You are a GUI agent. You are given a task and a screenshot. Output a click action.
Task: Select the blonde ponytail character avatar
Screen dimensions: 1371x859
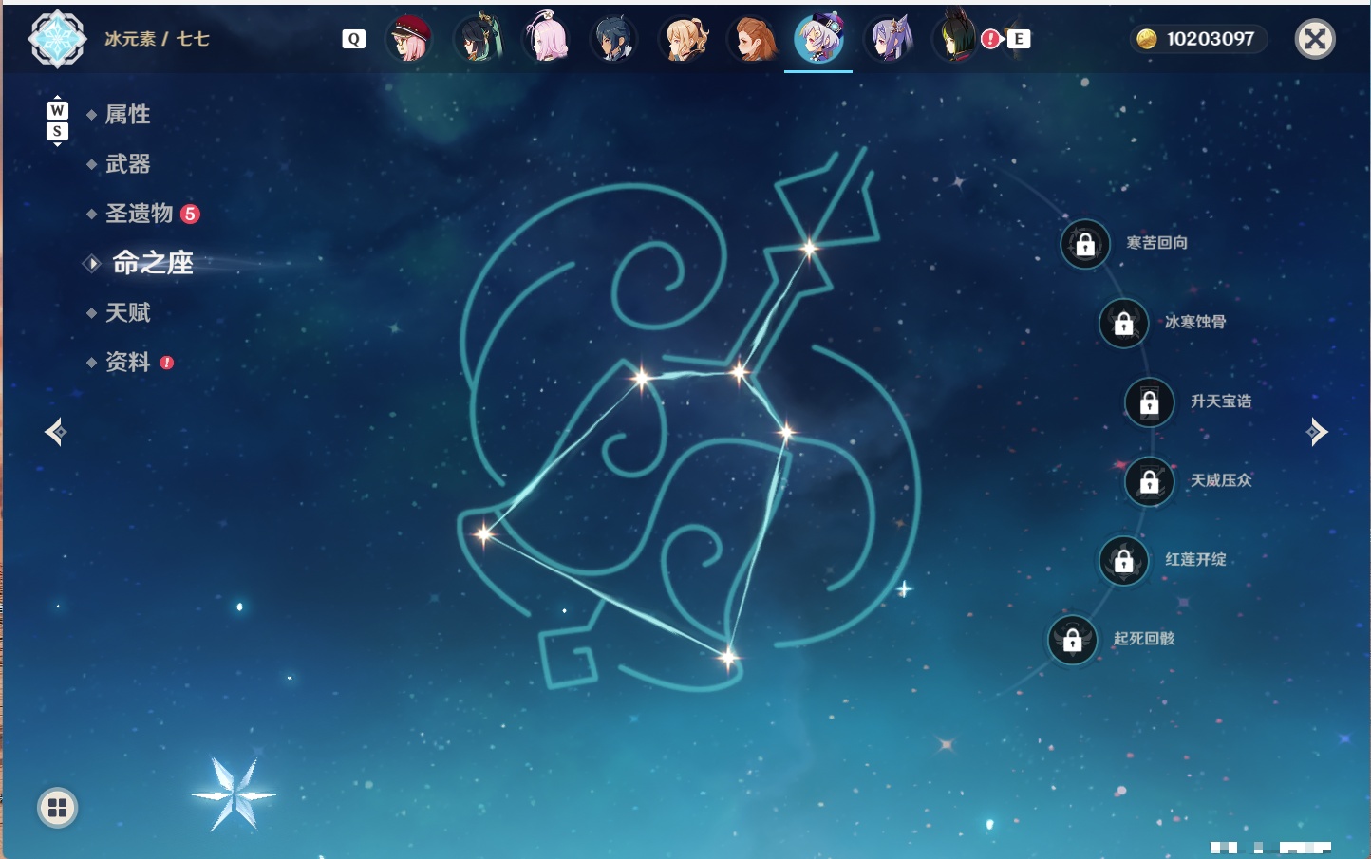683,39
